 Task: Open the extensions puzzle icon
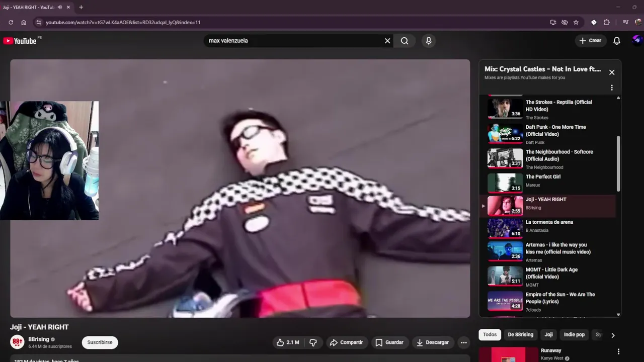(607, 22)
